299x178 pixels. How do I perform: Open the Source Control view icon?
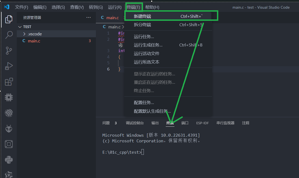pyautogui.click(x=9, y=51)
